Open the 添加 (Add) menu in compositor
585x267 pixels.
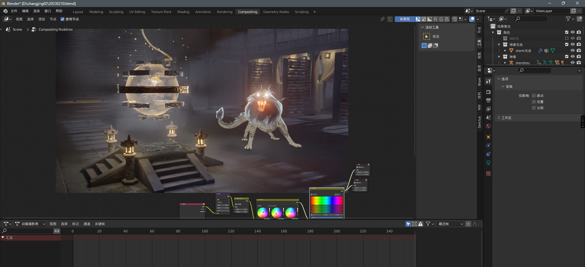41,19
